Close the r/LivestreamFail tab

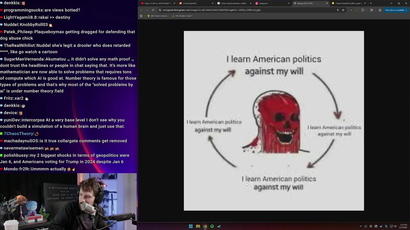coord(212,3)
